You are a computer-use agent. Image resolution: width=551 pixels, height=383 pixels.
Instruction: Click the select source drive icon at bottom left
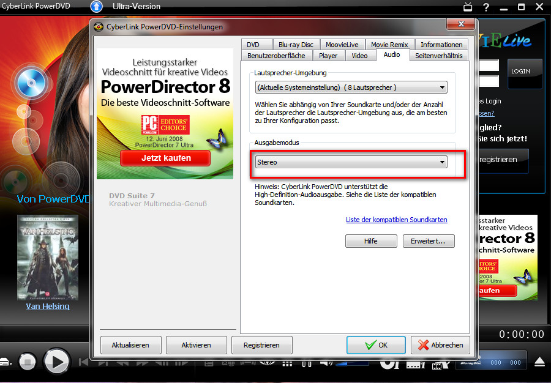(6, 362)
